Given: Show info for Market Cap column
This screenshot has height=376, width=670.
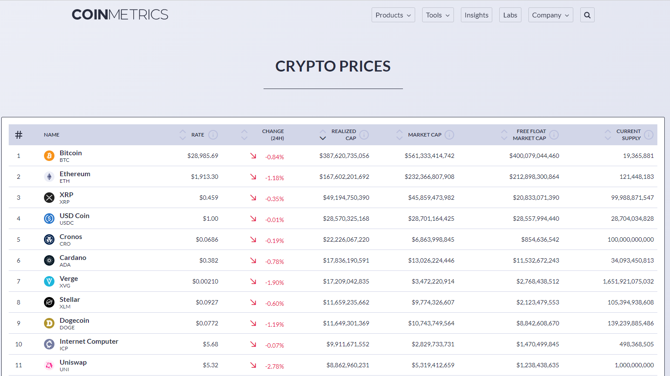Looking at the screenshot, I should point(450,135).
